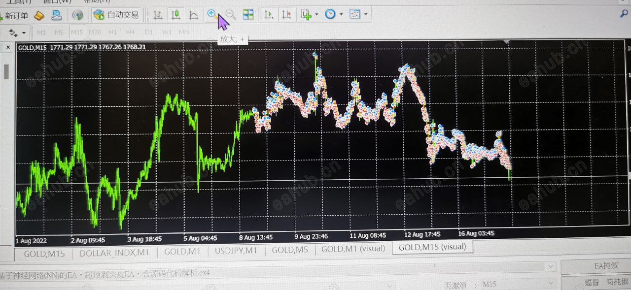Click the drawing arrows tool icon
This screenshot has width=631, height=290.
point(13,33)
